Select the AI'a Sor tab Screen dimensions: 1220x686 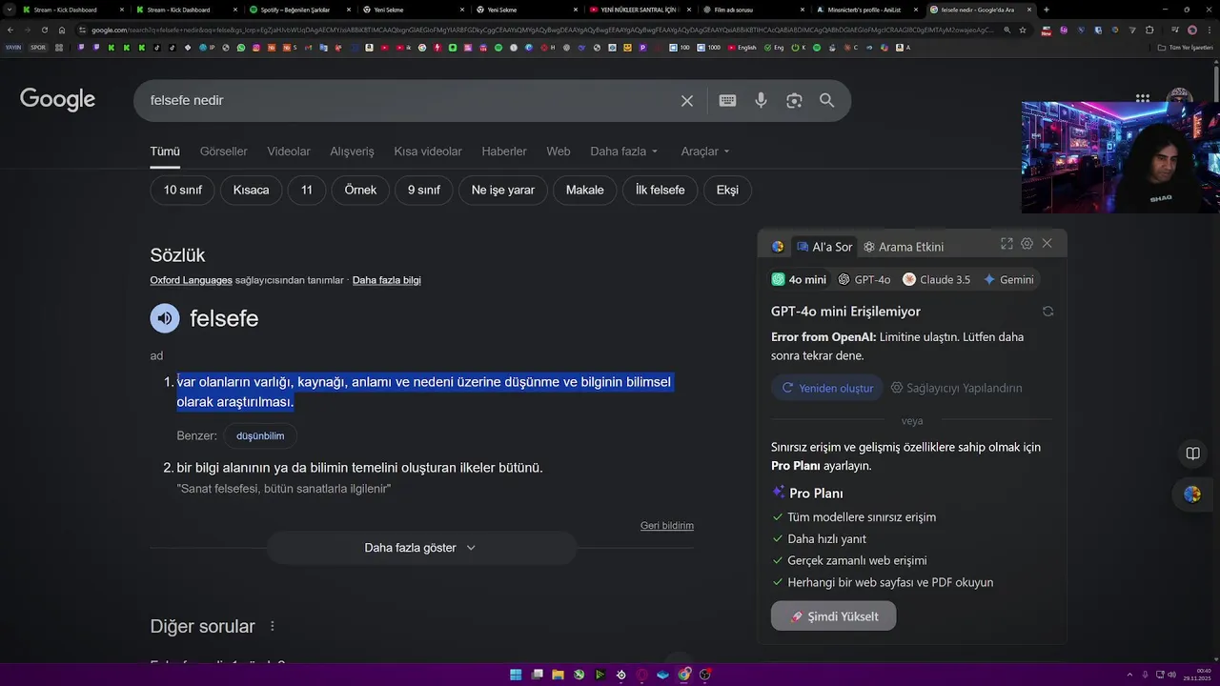[x=824, y=247]
